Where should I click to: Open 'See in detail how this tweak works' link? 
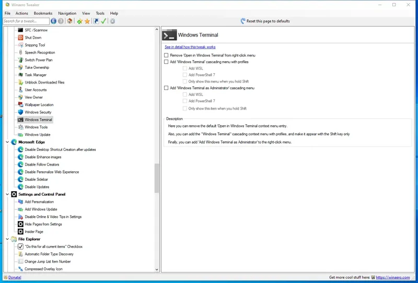tap(190, 47)
